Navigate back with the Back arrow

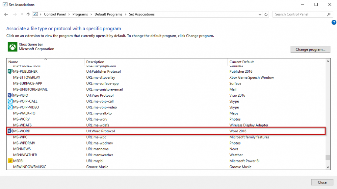click(x=6, y=14)
